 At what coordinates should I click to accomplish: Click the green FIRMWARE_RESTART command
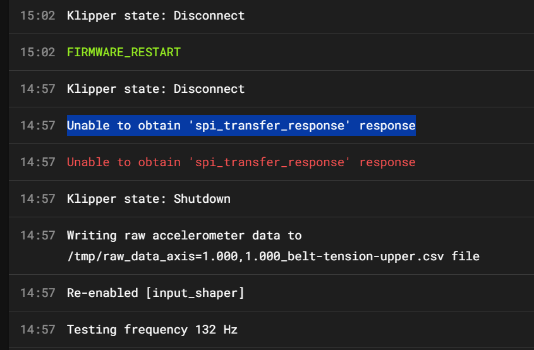tap(123, 52)
